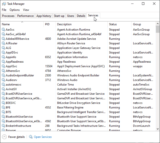Sort services by the Name column header
160x143 pixels.
pyautogui.click(x=22, y=24)
